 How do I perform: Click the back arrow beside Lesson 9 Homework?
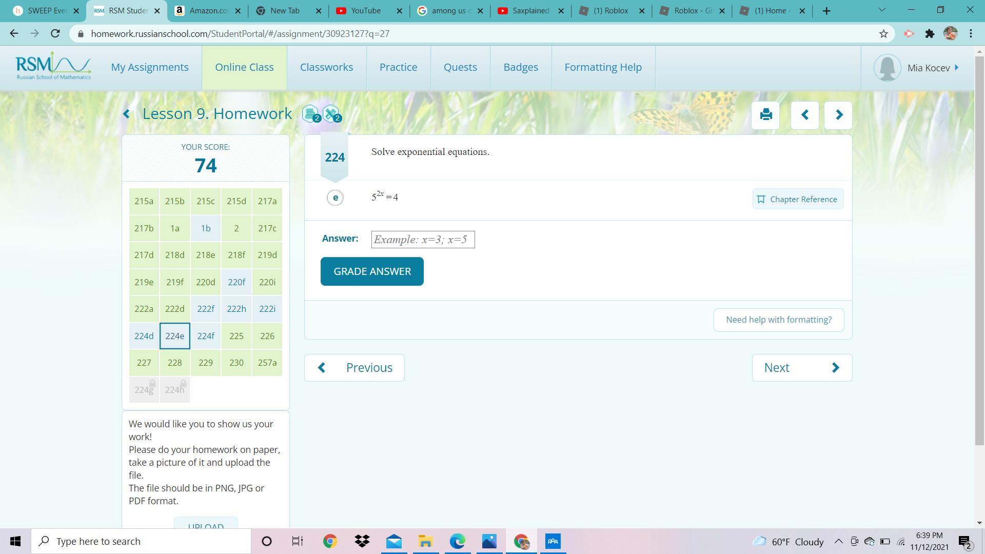[x=127, y=114]
